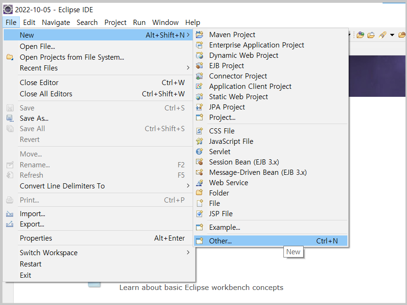
Task: Open the Project menu
Action: [x=115, y=23]
